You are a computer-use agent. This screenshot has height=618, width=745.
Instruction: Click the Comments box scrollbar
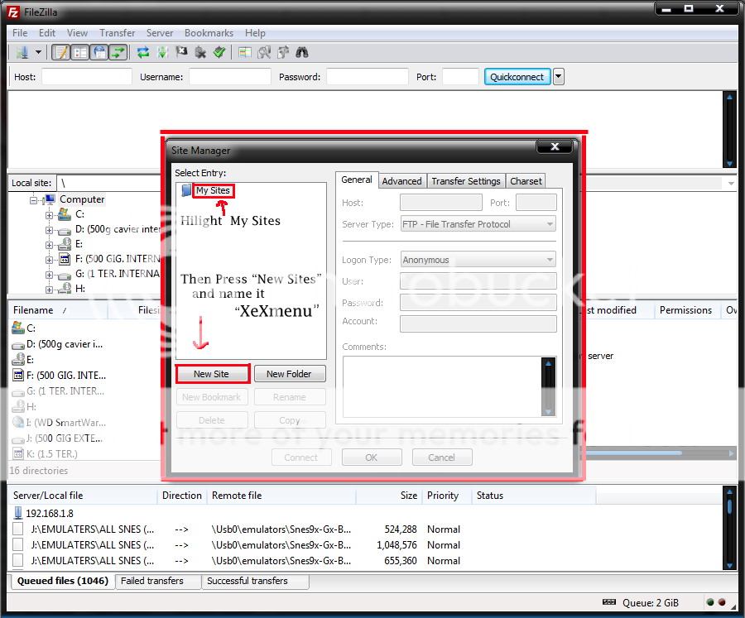548,386
